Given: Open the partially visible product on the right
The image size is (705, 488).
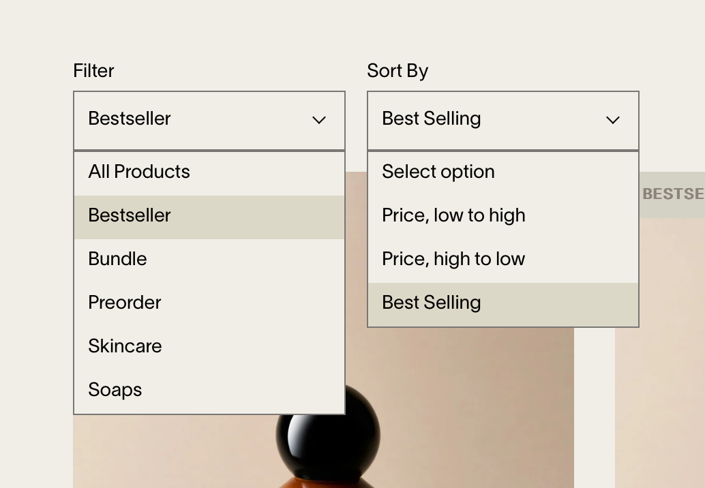Looking at the screenshot, I should click(x=660, y=354).
